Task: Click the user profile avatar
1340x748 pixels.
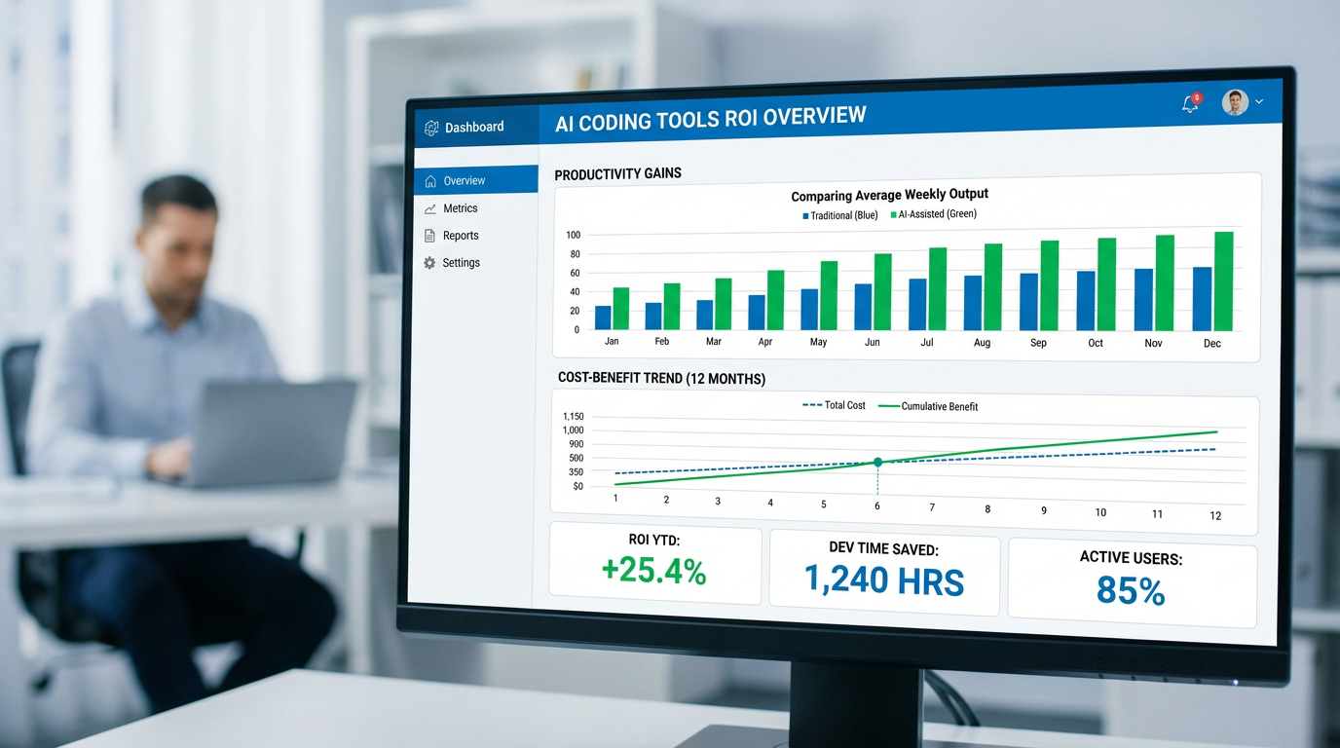Action: 1234,101
